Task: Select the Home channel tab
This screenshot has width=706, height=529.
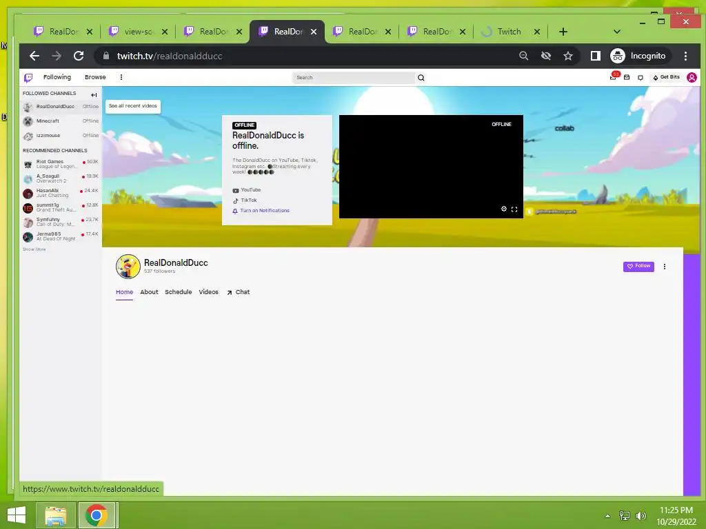Action: click(124, 292)
